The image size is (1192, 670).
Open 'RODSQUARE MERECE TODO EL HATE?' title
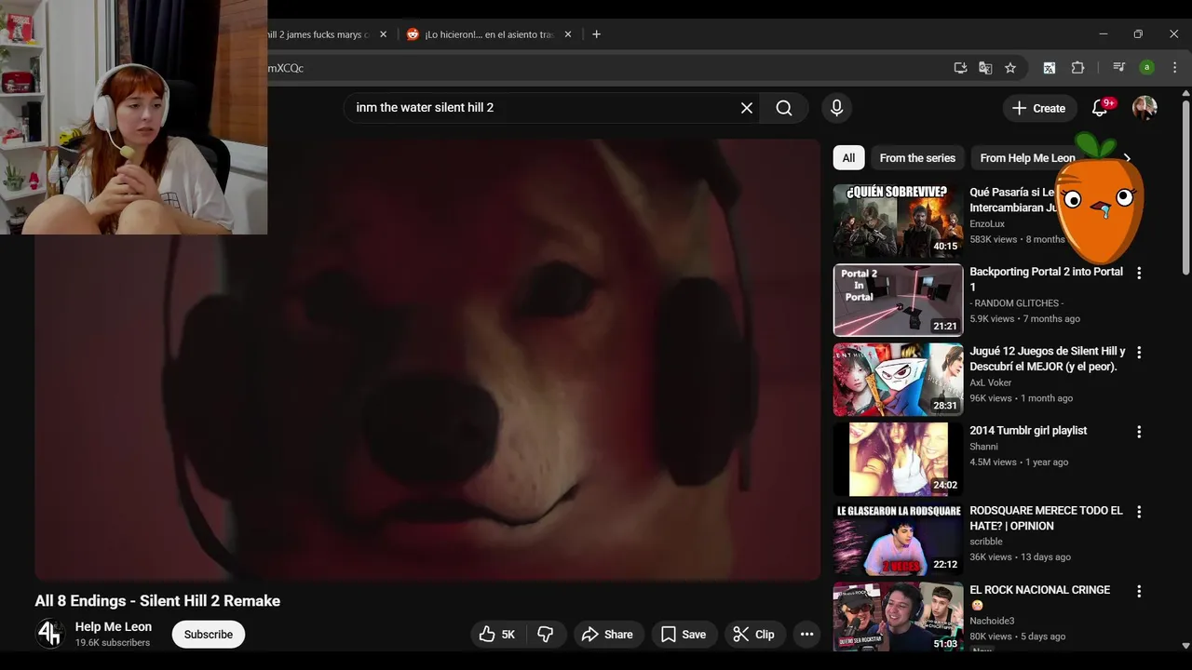click(x=1046, y=518)
